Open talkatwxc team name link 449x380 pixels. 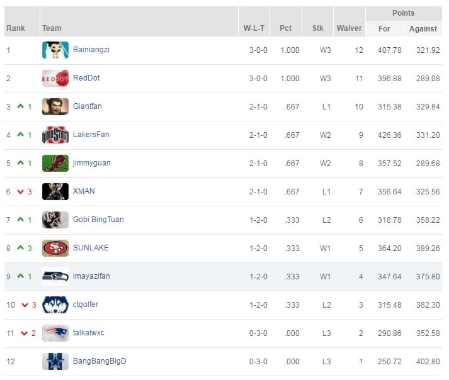point(88,333)
